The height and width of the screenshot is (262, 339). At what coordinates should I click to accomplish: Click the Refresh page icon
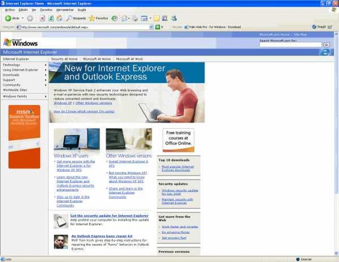click(x=51, y=18)
